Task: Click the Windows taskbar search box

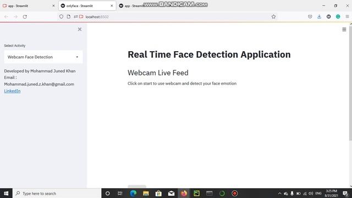Action: point(57,193)
